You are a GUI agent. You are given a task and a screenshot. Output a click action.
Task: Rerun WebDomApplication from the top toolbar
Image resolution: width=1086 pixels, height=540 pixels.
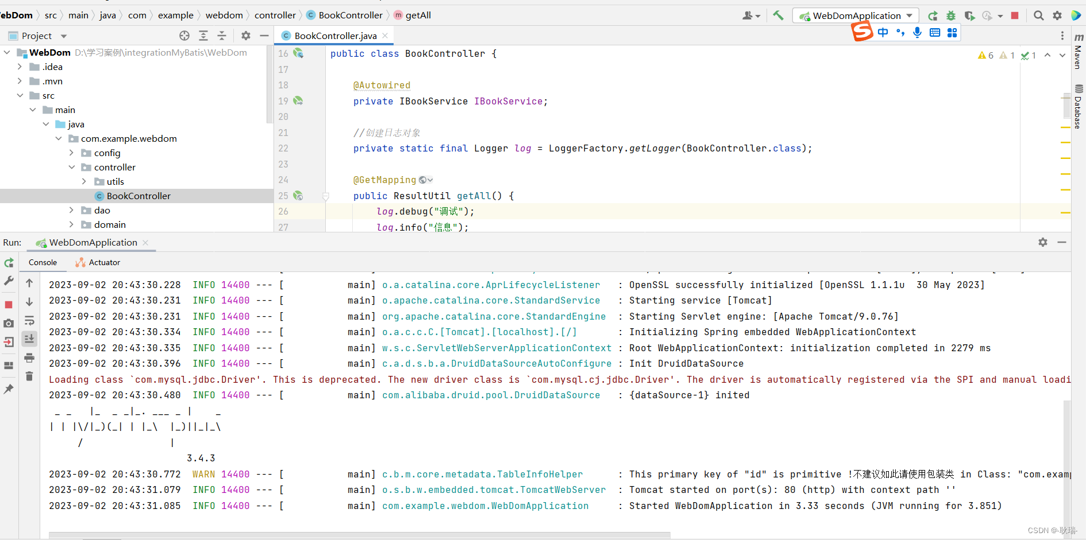(933, 16)
